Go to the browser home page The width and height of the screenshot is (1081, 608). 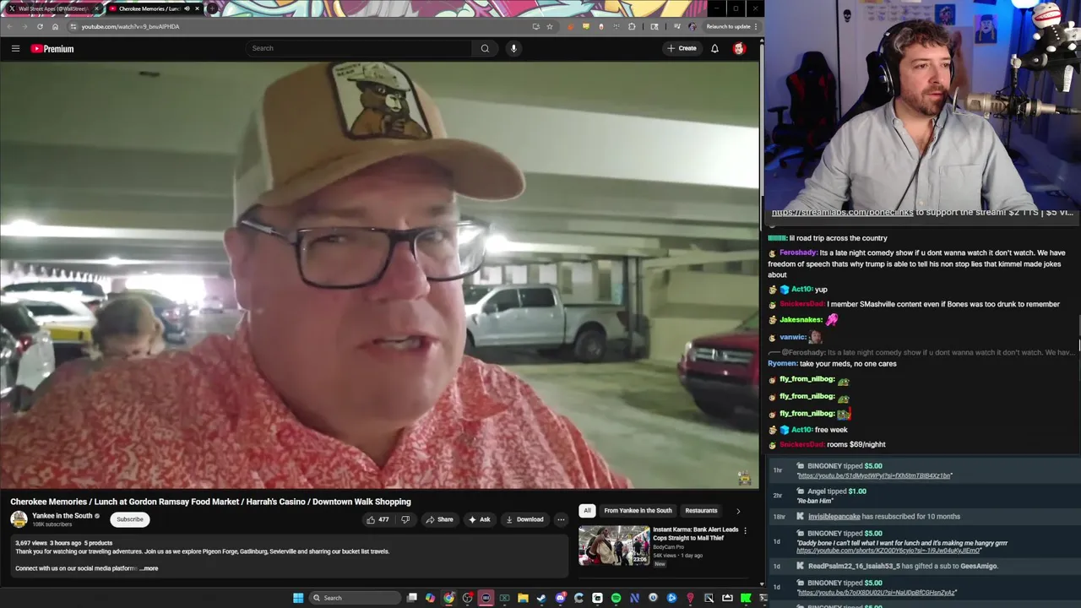(x=55, y=26)
